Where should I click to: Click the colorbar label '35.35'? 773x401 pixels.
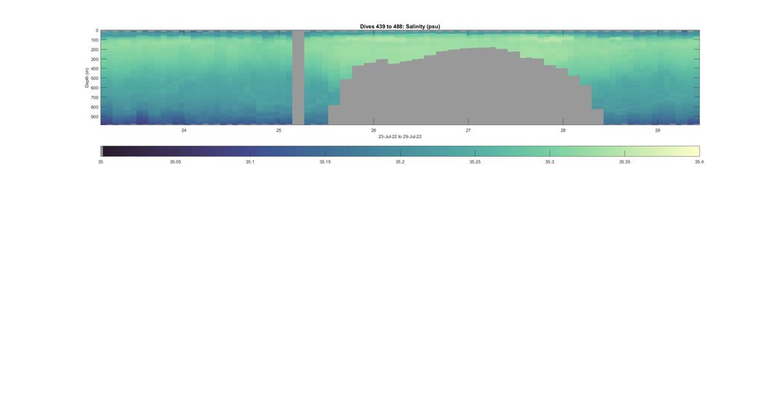coord(624,162)
